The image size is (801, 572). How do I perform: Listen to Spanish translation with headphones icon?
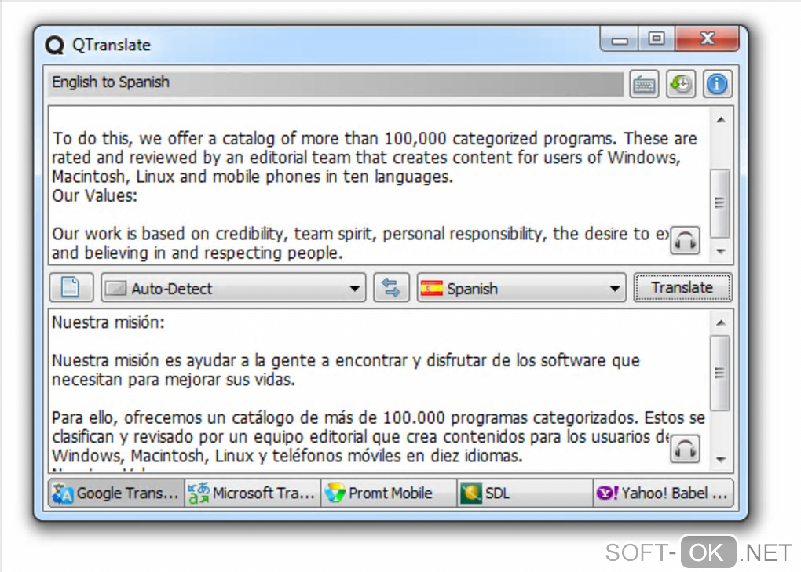pyautogui.click(x=685, y=449)
